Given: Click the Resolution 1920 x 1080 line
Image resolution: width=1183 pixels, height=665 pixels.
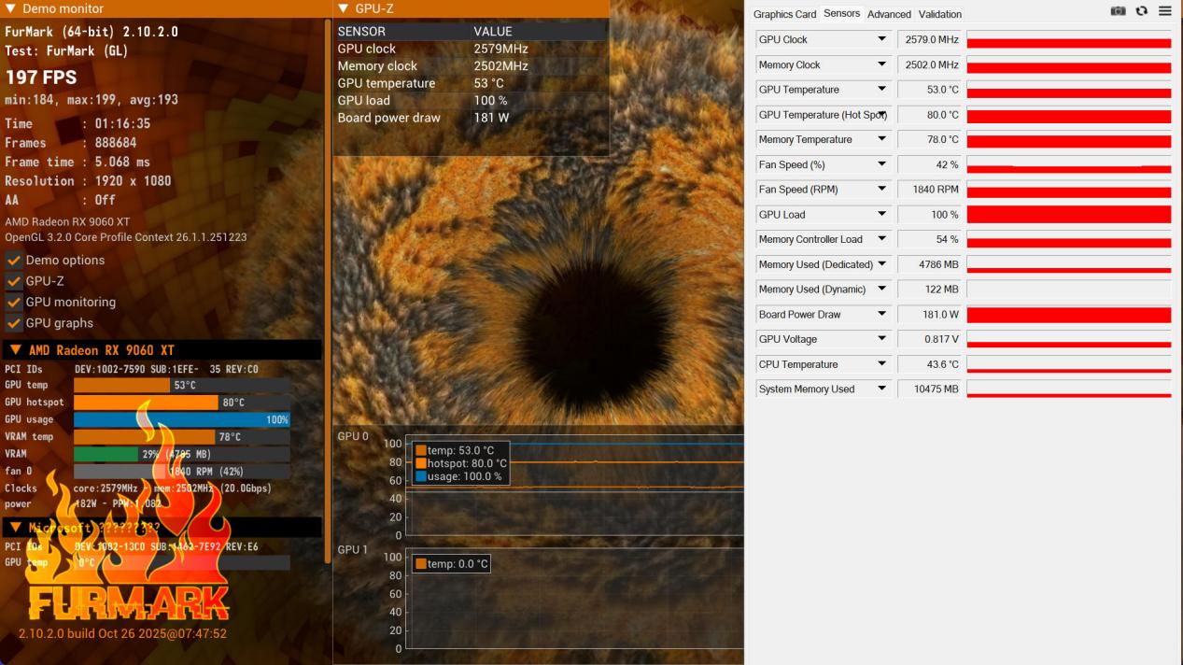Looking at the screenshot, I should (x=88, y=181).
